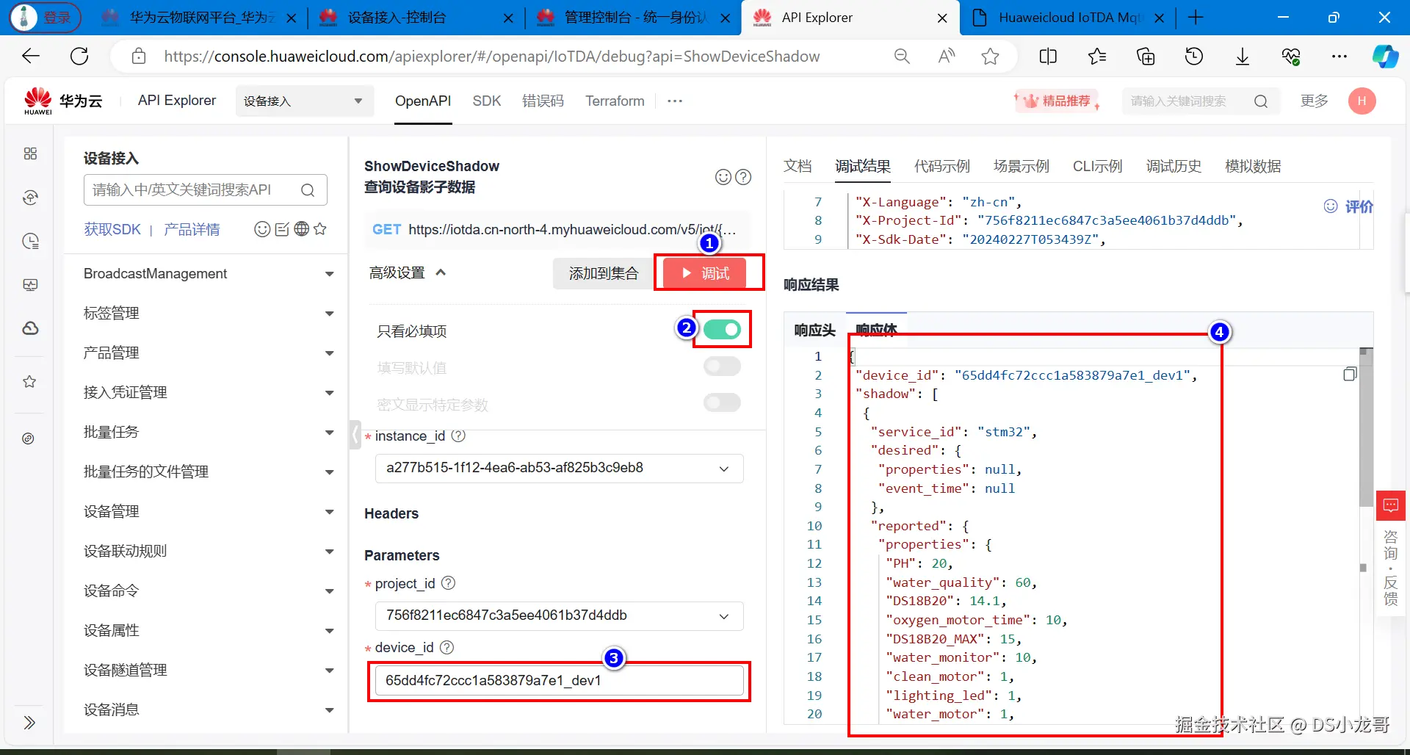1410x755 pixels.
Task: Click the globe icon under API search
Action: coord(301,229)
